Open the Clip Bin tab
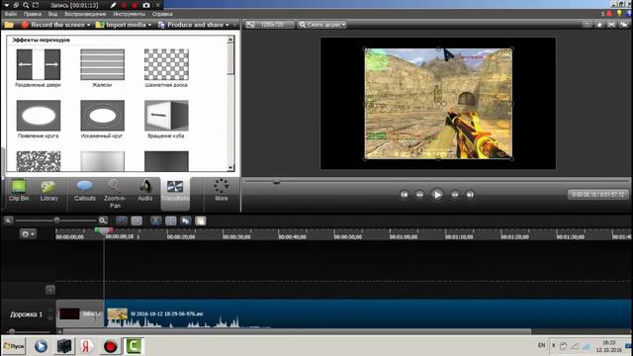 [x=19, y=191]
